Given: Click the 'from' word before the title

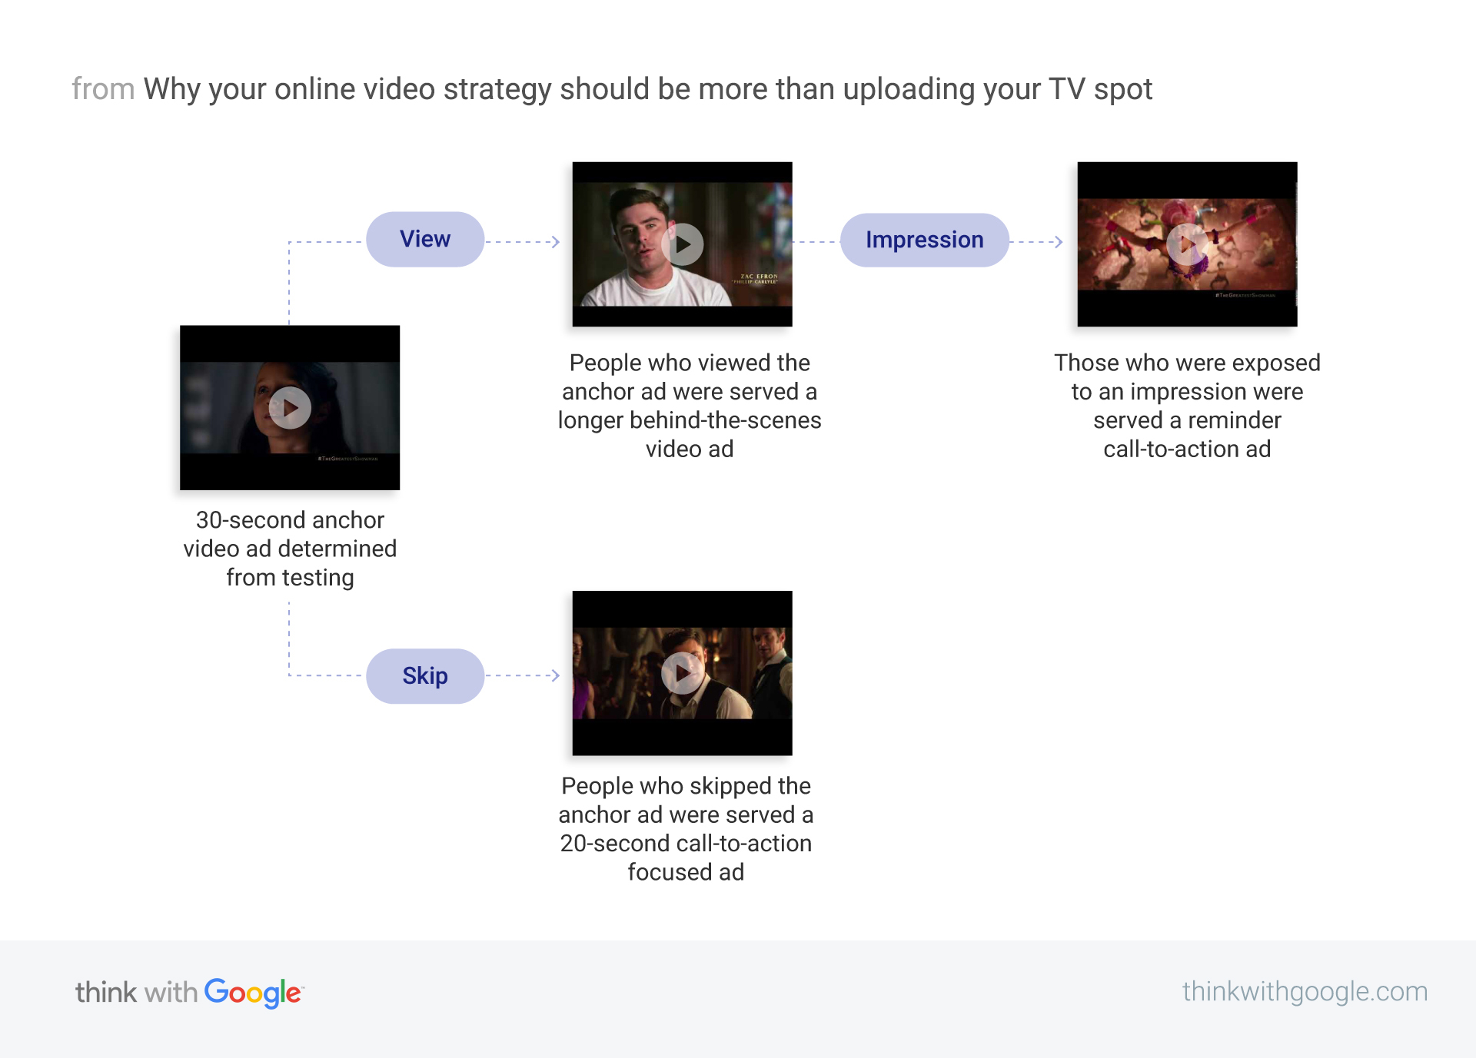Looking at the screenshot, I should (103, 89).
